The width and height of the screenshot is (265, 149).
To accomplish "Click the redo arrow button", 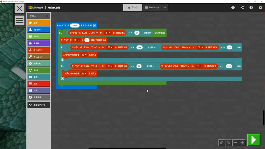I will click(x=228, y=143).
